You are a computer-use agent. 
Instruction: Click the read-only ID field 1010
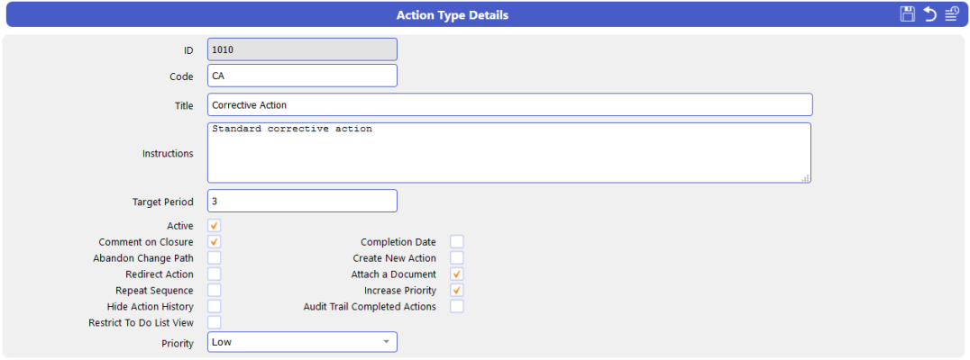(303, 49)
